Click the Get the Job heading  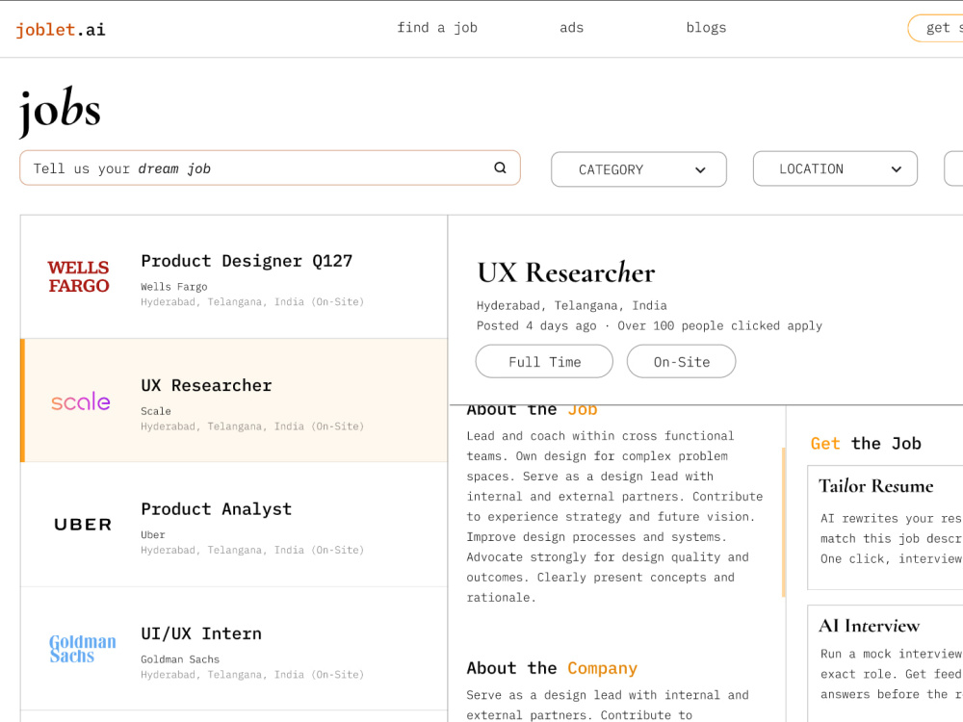point(866,443)
